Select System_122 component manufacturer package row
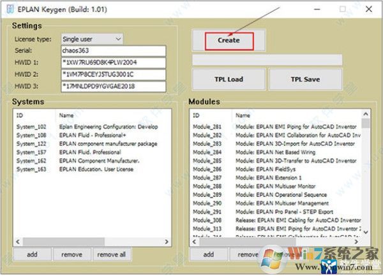Screen dimensions: 383x276 92,144
